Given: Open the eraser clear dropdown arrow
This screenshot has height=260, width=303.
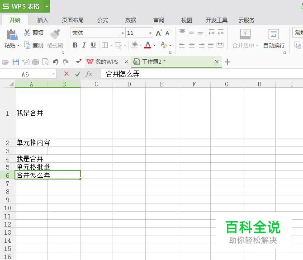Looking at the screenshot, I should [170, 45].
